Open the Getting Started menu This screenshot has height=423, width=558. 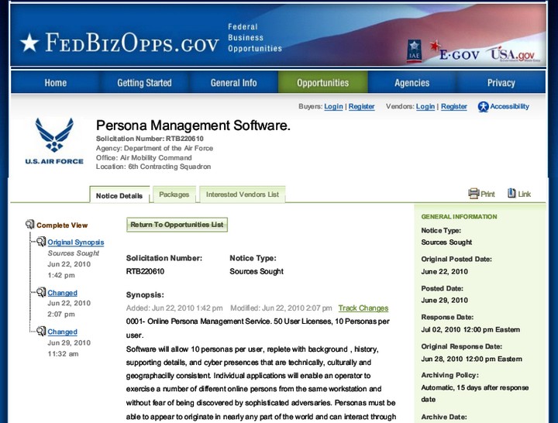click(x=144, y=83)
